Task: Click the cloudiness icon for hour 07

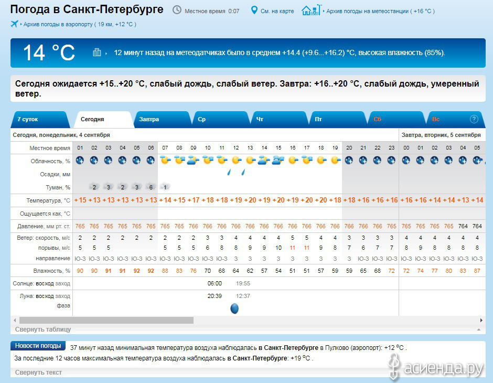Action: (x=165, y=161)
